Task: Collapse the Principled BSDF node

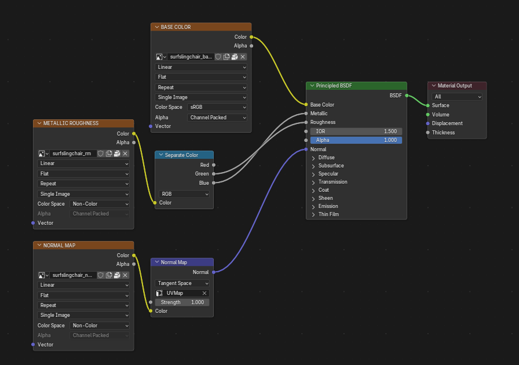Action: 312,86
